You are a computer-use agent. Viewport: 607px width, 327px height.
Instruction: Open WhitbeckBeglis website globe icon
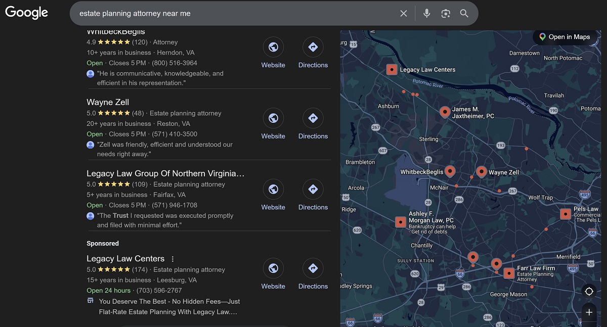(x=273, y=48)
